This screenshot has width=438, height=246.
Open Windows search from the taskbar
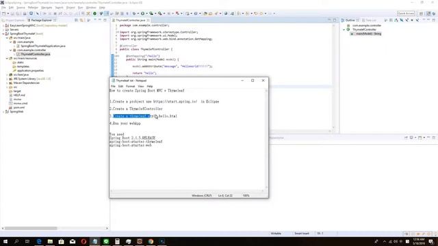pos(16,241)
